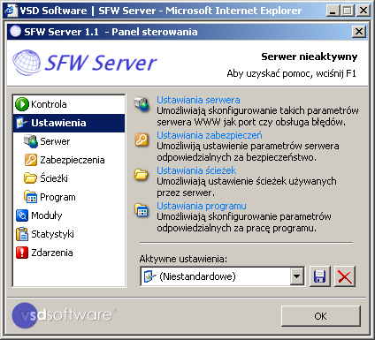Save active settings with floppy disk icon
This screenshot has width=375, height=340.
320,276
